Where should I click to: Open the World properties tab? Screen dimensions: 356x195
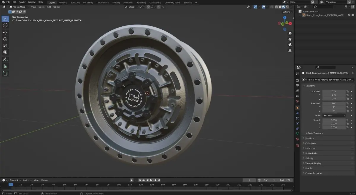(x=297, y=101)
